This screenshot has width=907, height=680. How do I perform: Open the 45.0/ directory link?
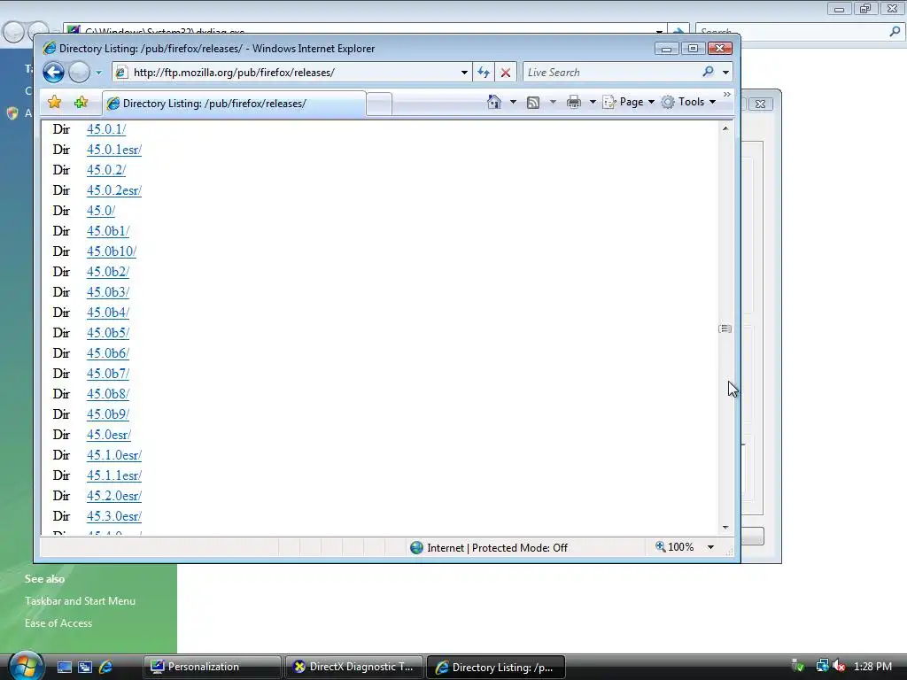tap(101, 211)
